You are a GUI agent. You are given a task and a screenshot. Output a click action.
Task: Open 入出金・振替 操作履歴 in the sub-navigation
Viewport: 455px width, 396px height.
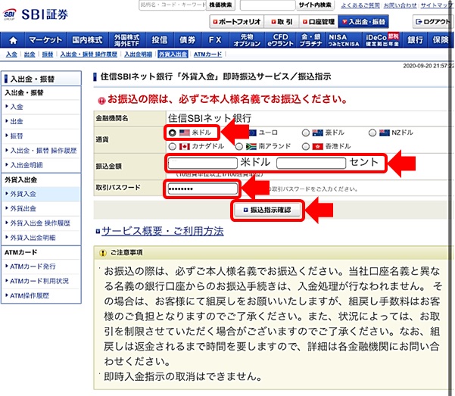point(89,55)
